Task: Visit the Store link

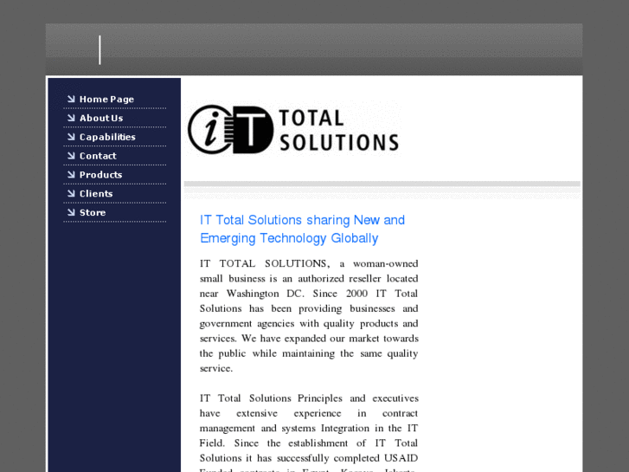Action: (x=93, y=212)
